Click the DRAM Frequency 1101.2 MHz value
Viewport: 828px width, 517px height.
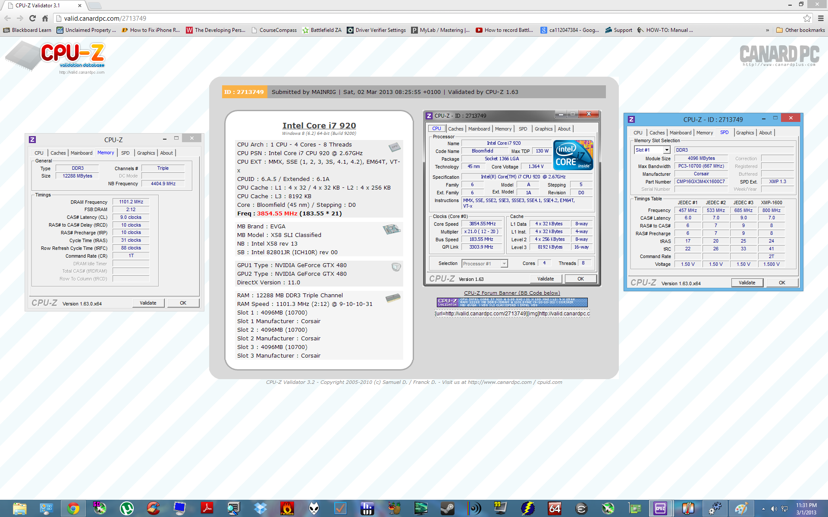click(131, 202)
